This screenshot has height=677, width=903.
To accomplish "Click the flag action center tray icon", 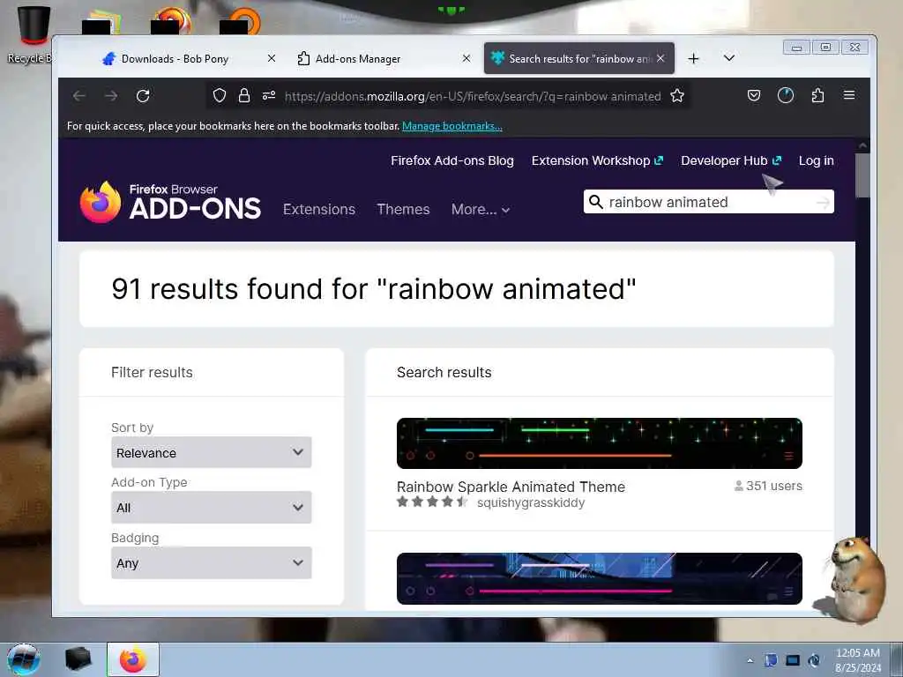I will (x=771, y=661).
